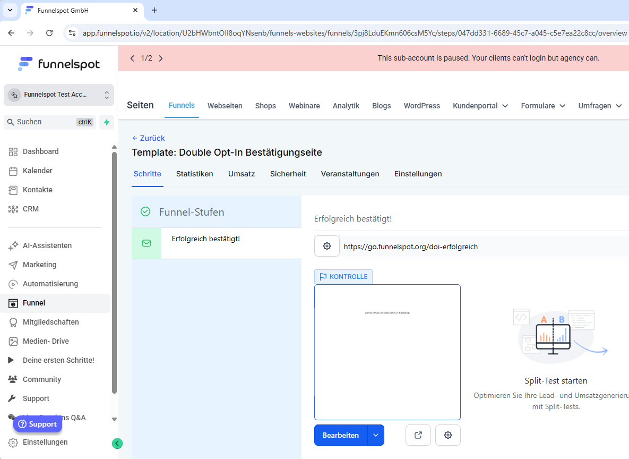Open the Support wrench item in the sidebar
This screenshot has height=459, width=629.
(36, 398)
